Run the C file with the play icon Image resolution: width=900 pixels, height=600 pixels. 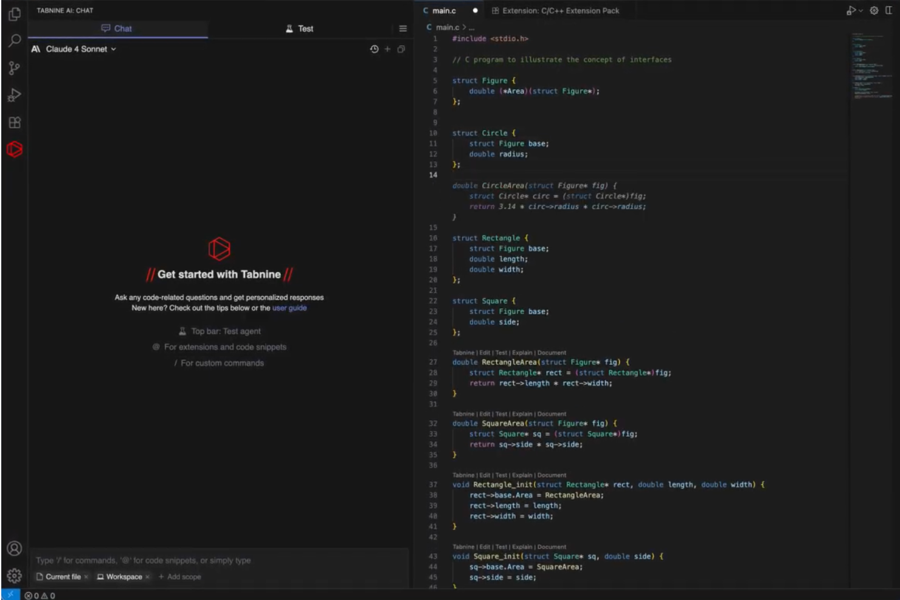(851, 10)
